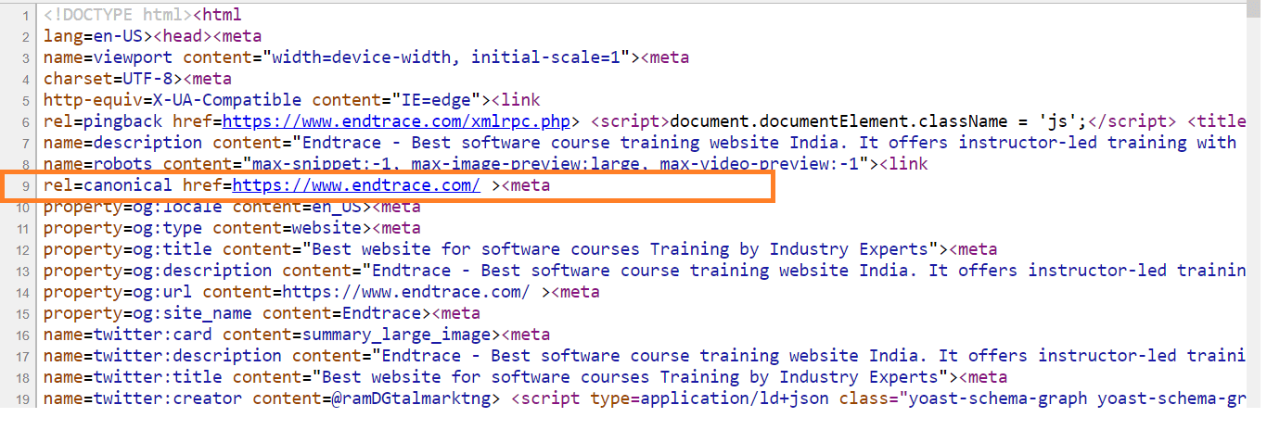The height and width of the screenshot is (430, 1267).
Task: Select line number 1 in gutter
Action: point(27,15)
